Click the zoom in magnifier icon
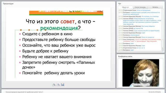The image size is (166, 93). (54, 84)
